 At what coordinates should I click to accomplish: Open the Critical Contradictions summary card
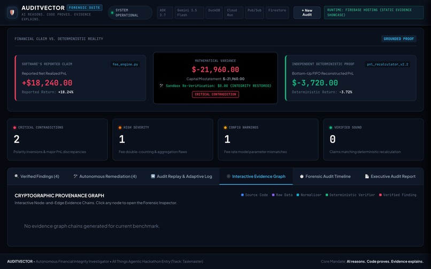pos(57,139)
